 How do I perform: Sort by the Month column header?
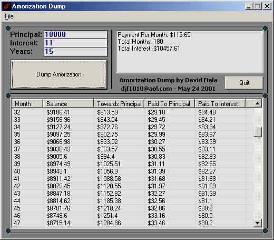[27, 104]
